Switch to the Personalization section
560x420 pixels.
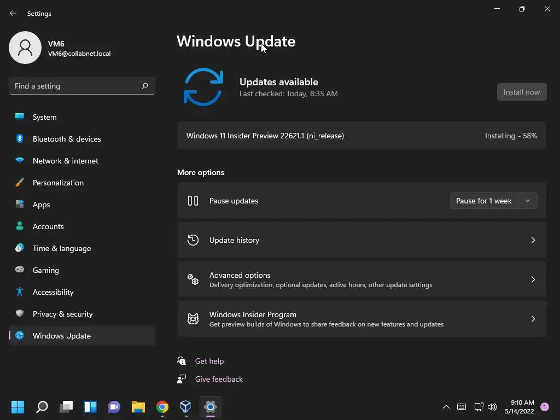[82, 183]
